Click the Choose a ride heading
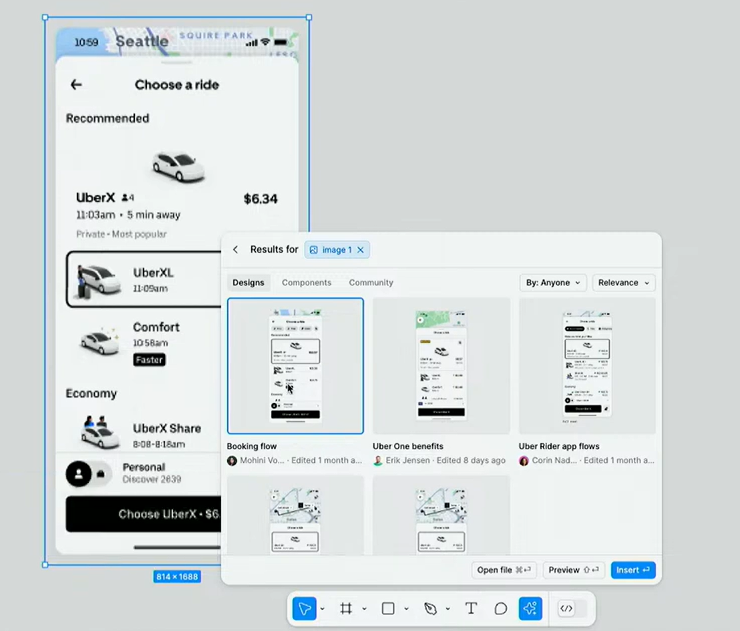 (177, 85)
